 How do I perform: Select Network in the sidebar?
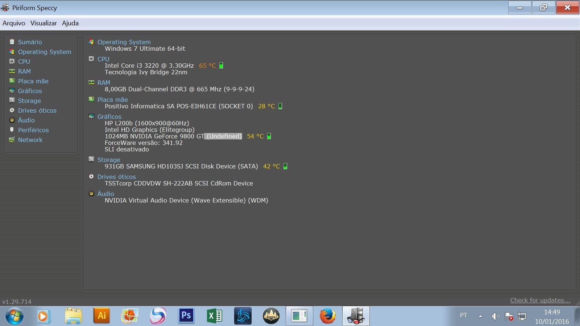30,140
